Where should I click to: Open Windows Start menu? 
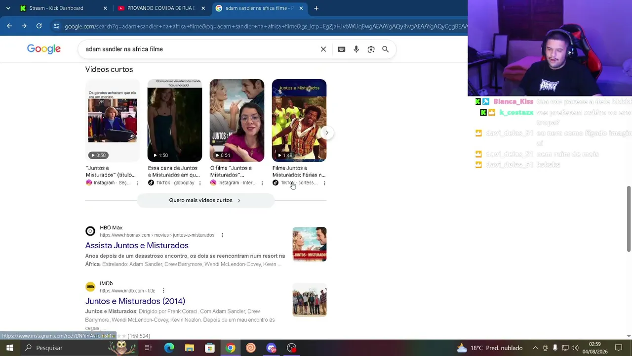pyautogui.click(x=10, y=348)
